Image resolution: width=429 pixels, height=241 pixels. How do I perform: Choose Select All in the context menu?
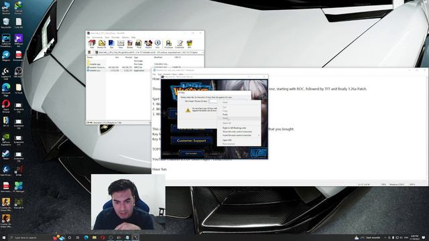pos(227,123)
